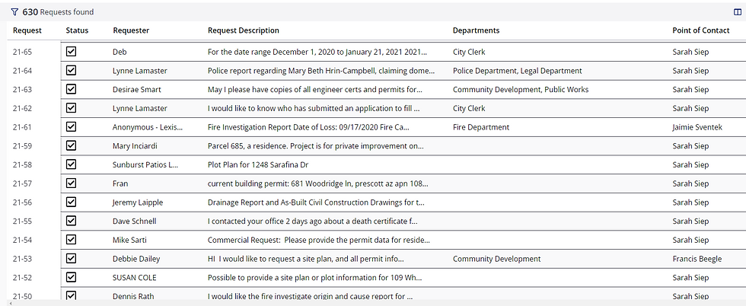Open request number 21-54
Screen dimensions: 746x306
pyautogui.click(x=22, y=240)
